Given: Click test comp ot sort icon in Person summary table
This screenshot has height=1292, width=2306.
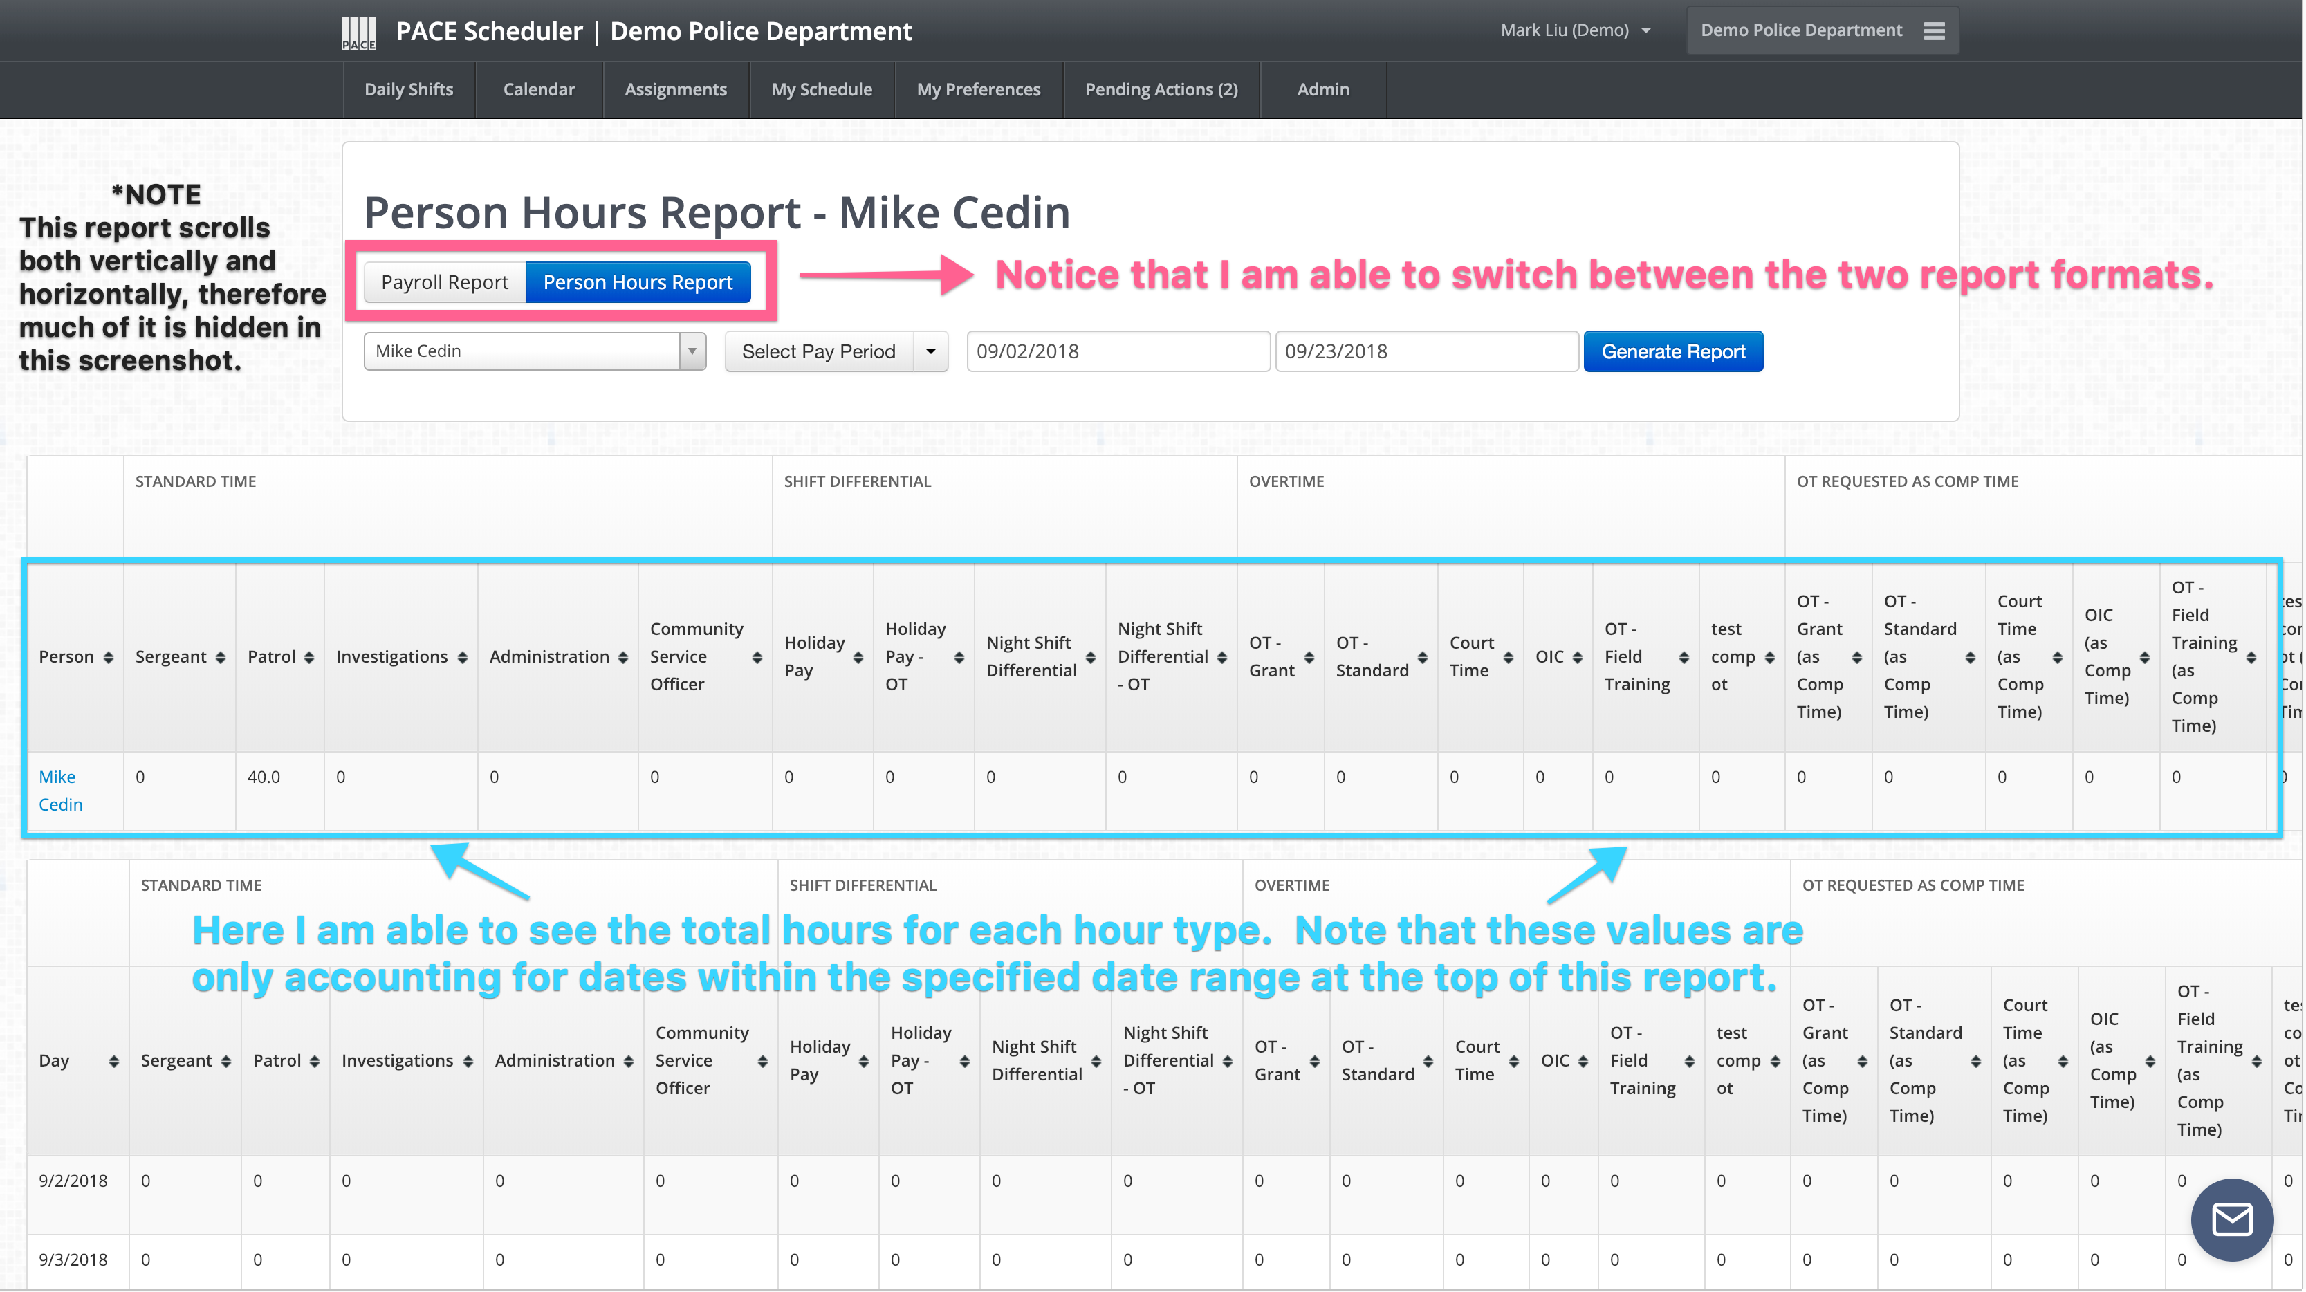Looking at the screenshot, I should [x=1770, y=657].
